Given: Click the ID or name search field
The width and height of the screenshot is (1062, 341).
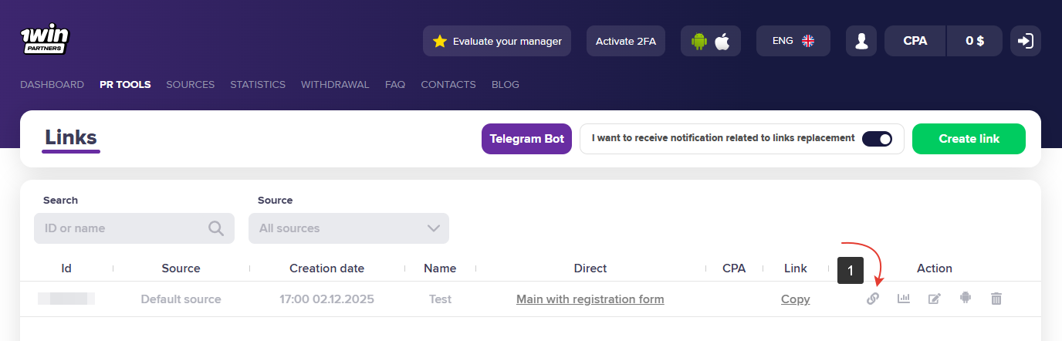Looking at the screenshot, I should point(123,228).
